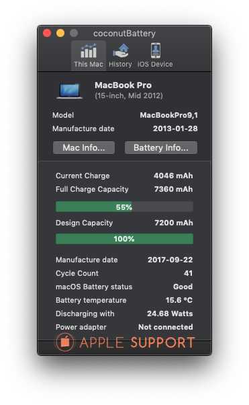
Task: Select the MacBookPro9,1 model value
Action: click(x=169, y=115)
